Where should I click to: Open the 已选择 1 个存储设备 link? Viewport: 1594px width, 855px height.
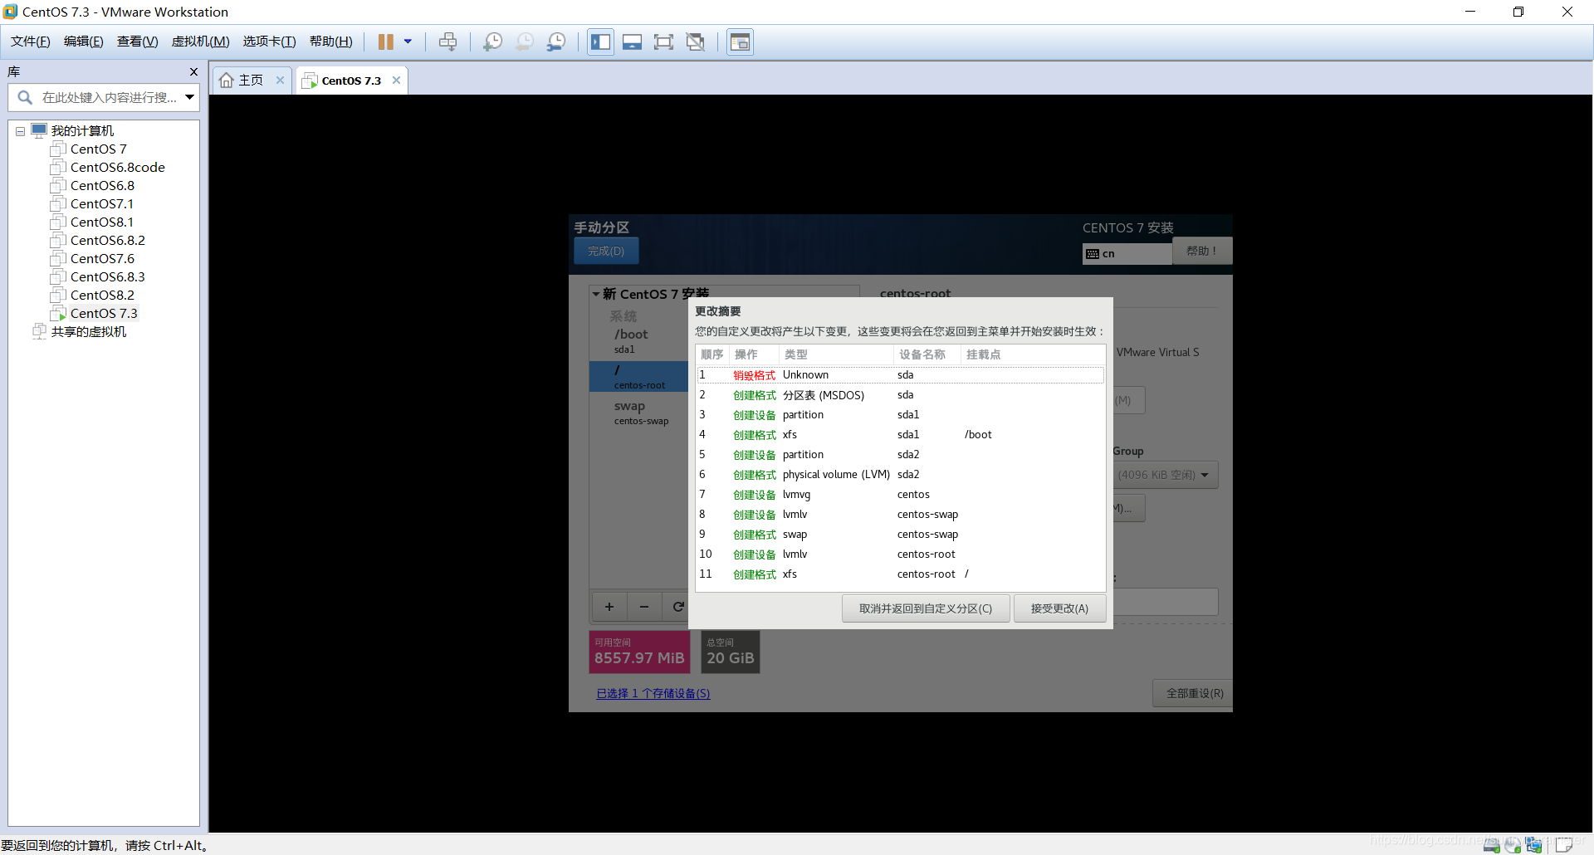653,694
